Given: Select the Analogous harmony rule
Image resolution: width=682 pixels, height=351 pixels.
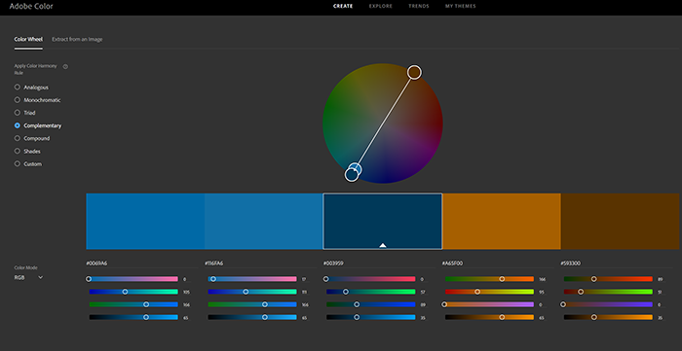Looking at the screenshot, I should pos(31,88).
